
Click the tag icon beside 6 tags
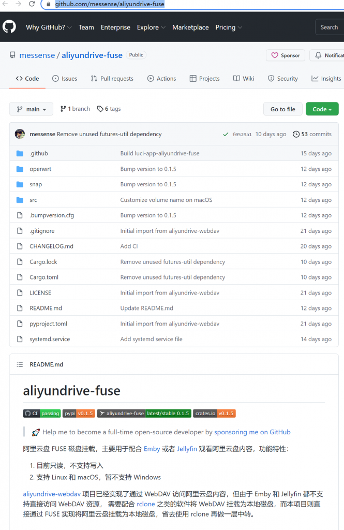coord(100,109)
